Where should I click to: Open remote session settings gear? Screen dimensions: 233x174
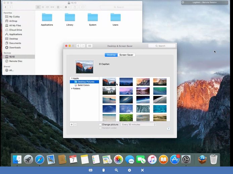pyautogui.click(x=130, y=170)
